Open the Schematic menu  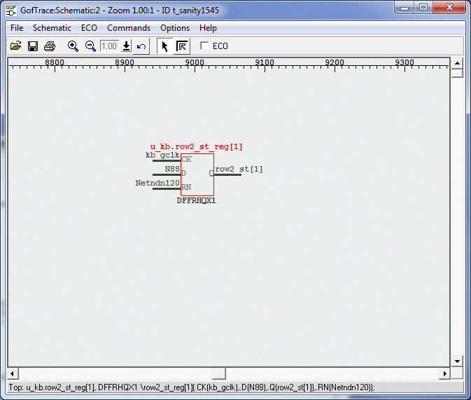click(52, 28)
